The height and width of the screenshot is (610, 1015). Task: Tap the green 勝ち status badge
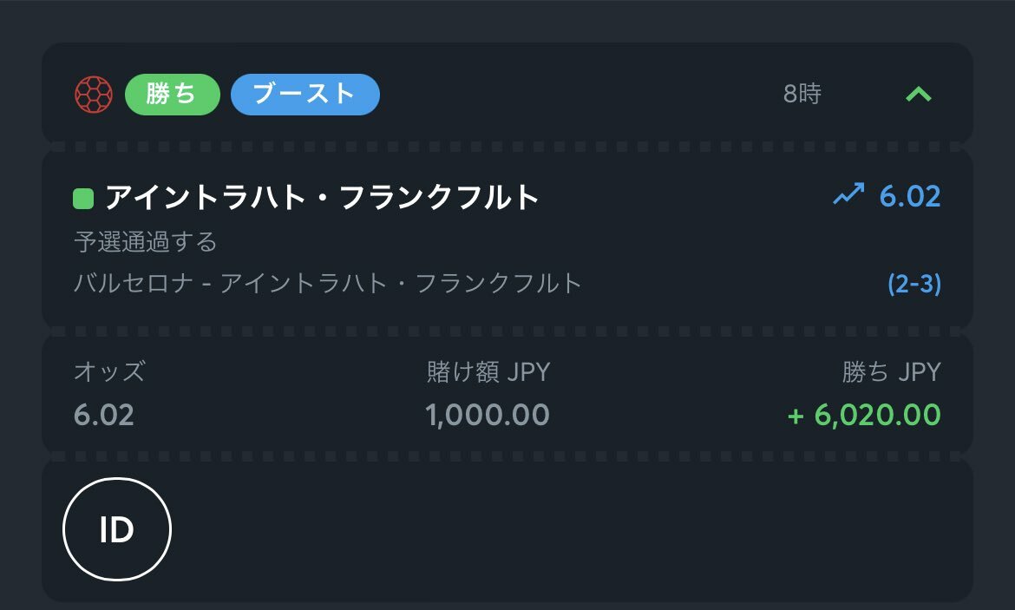[x=172, y=95]
